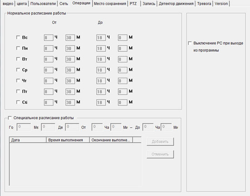Click the Чт start minutes field

pos(70,81)
